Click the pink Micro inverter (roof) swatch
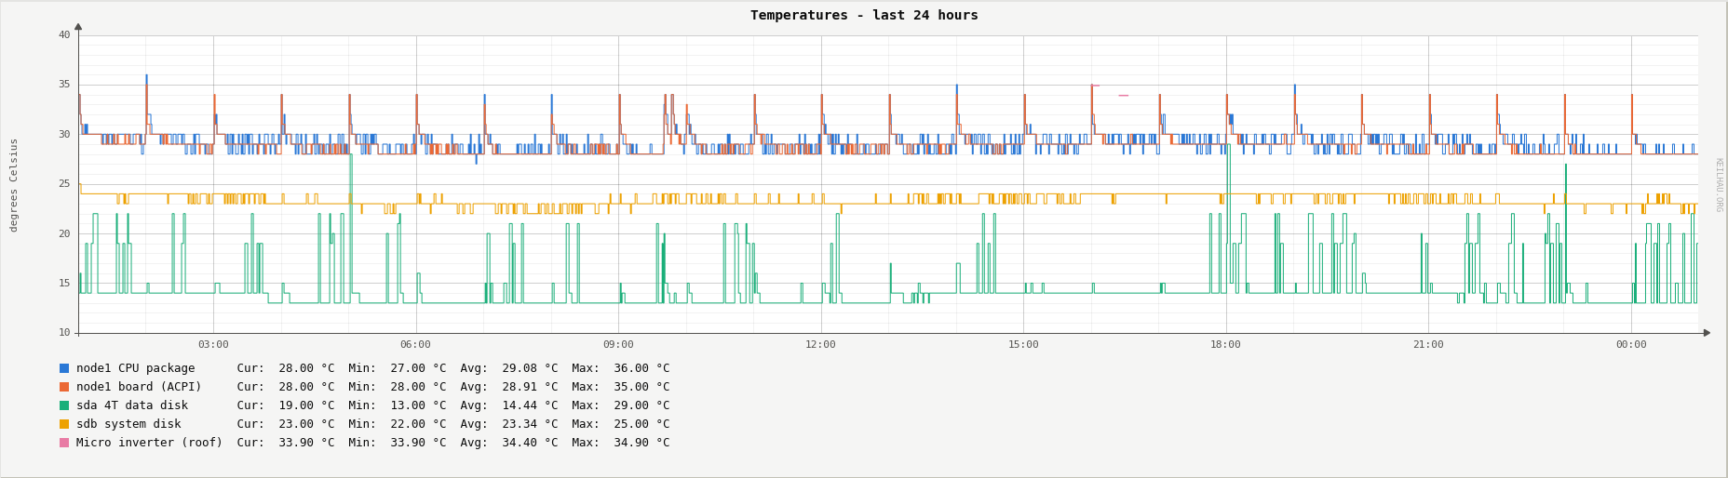 point(64,443)
